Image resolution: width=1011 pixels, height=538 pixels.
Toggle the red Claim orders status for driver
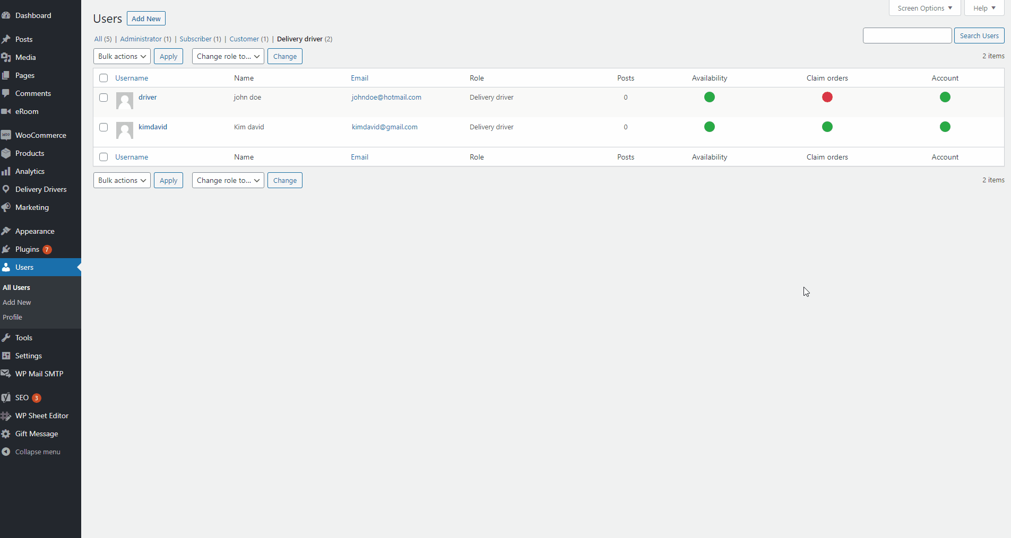pos(827,97)
